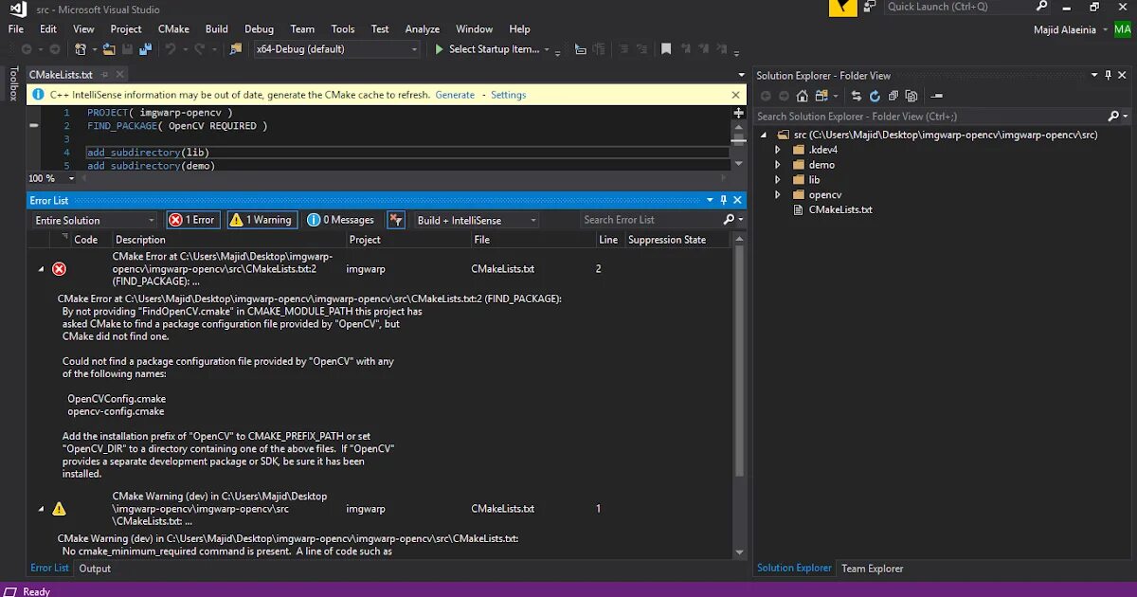Pin the Solution Explorer panel
This screenshot has width=1137, height=597.
click(x=1108, y=75)
